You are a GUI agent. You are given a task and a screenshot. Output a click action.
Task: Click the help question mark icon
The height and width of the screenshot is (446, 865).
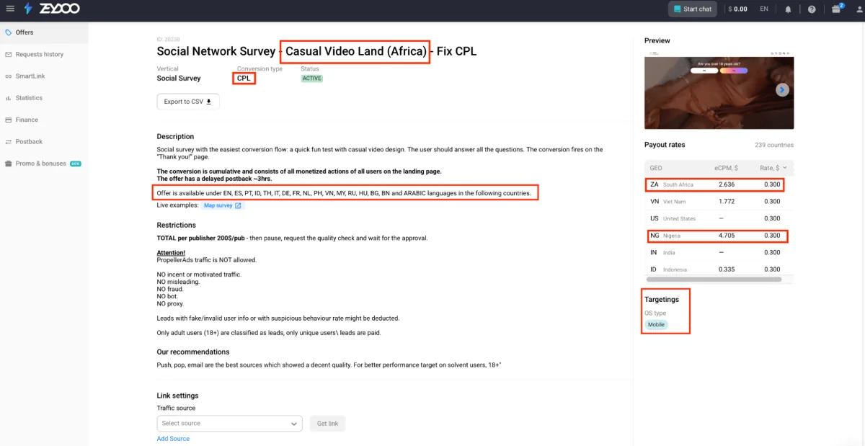811,9
